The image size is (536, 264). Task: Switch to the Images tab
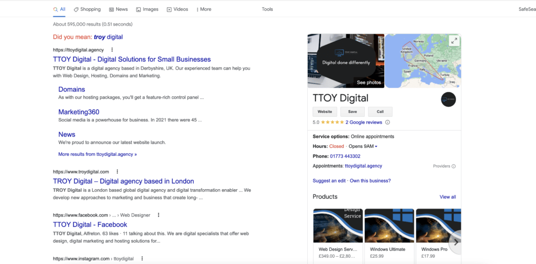click(x=147, y=9)
